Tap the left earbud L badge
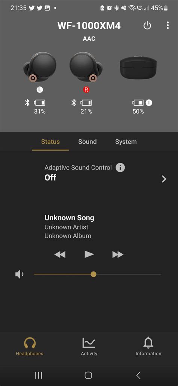 pos(39,90)
